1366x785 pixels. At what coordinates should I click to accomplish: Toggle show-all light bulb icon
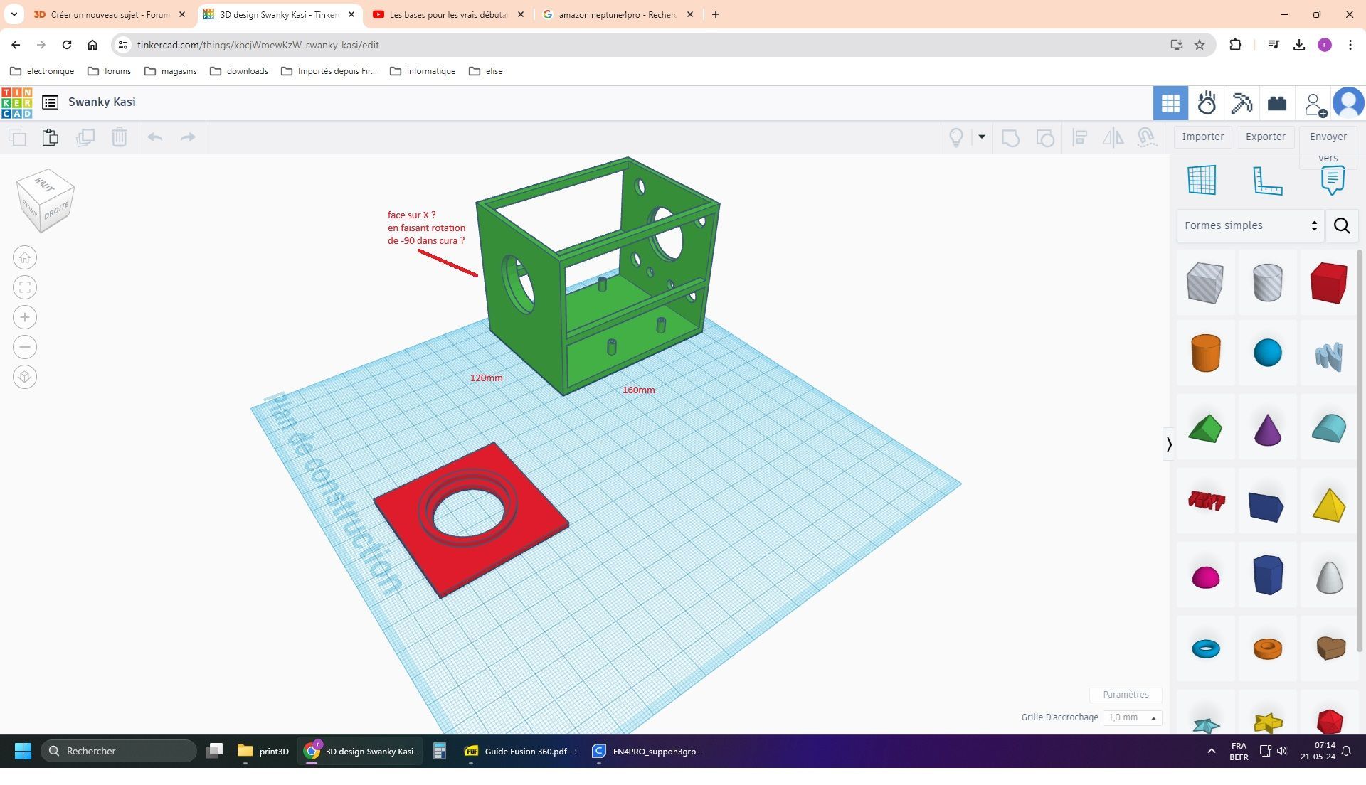coord(956,137)
